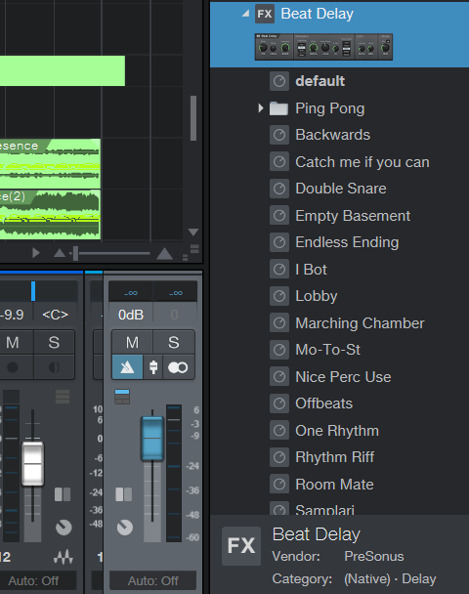
Task: Click the <C> pan field
Action: point(55,315)
